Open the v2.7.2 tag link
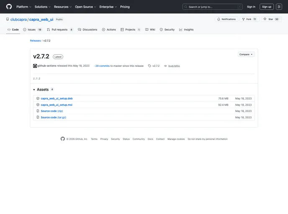This screenshot has height=214, width=288. click(x=156, y=66)
